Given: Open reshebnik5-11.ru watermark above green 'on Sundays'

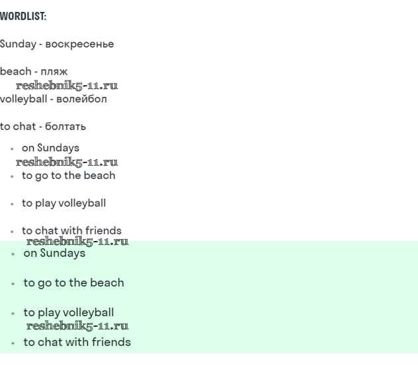Looking at the screenshot, I should click(77, 241).
